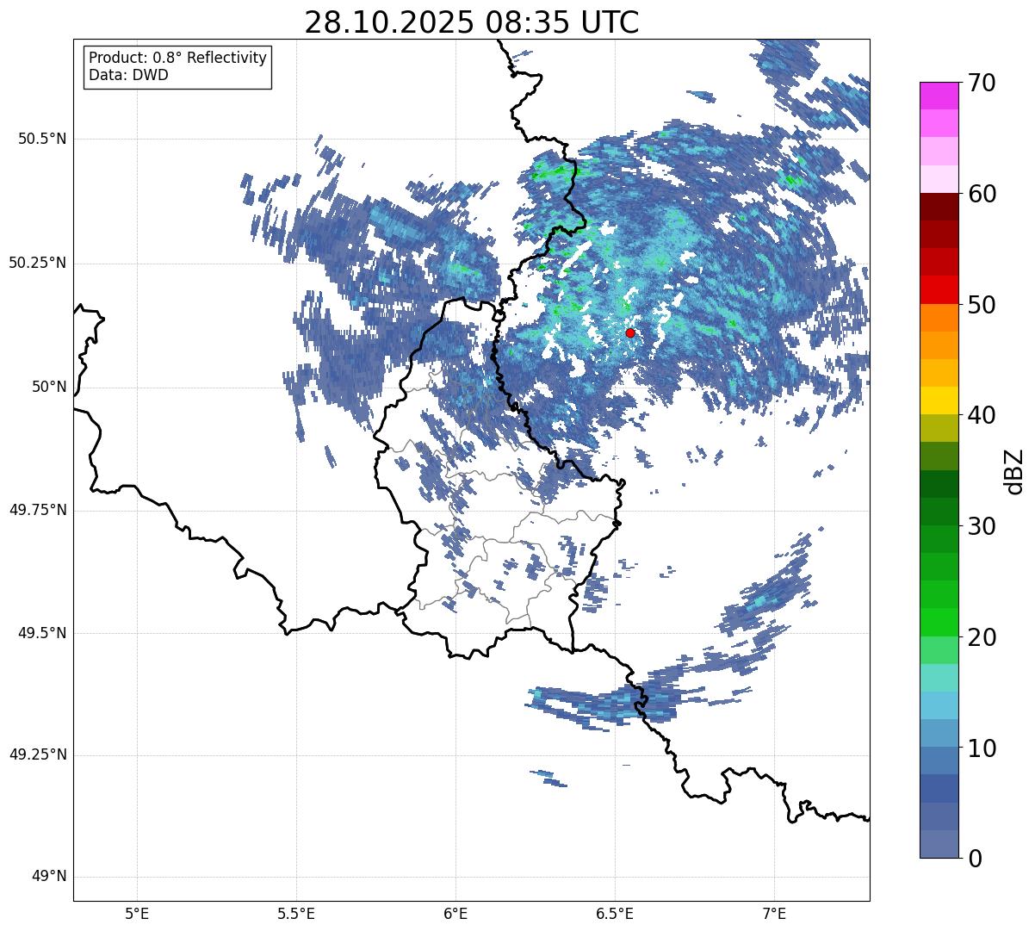Pick the magenta swatch at colorbar top
This screenshot has height=931, width=1035.
[x=939, y=96]
